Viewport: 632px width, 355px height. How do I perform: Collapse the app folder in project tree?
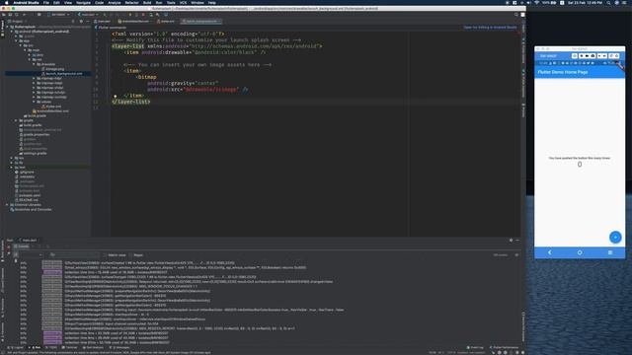[17, 40]
